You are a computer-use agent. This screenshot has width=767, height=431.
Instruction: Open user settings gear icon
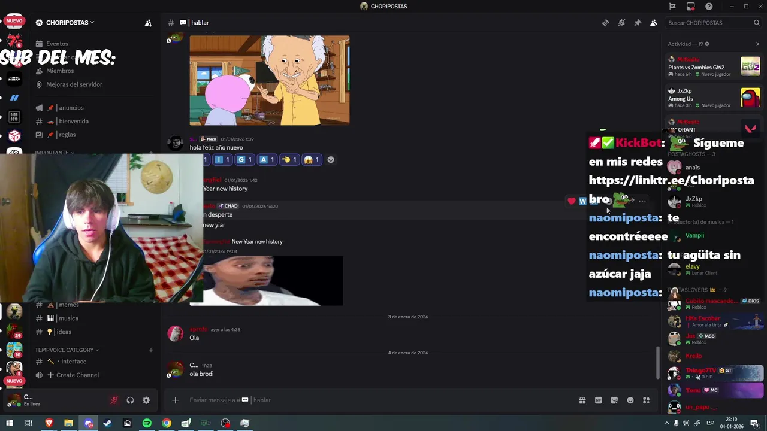pos(146,400)
